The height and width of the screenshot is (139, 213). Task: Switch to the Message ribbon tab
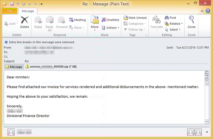click(28, 11)
